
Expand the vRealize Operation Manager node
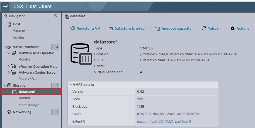pos(9,67)
